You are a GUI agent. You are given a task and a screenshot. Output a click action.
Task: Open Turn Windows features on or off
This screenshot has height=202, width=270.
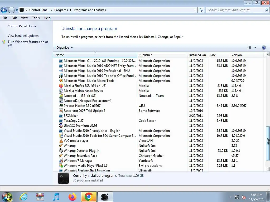(28, 44)
